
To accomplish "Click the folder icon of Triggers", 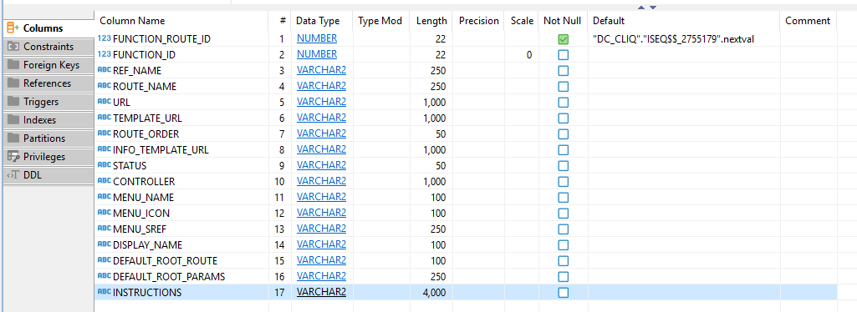I will pos(13,102).
